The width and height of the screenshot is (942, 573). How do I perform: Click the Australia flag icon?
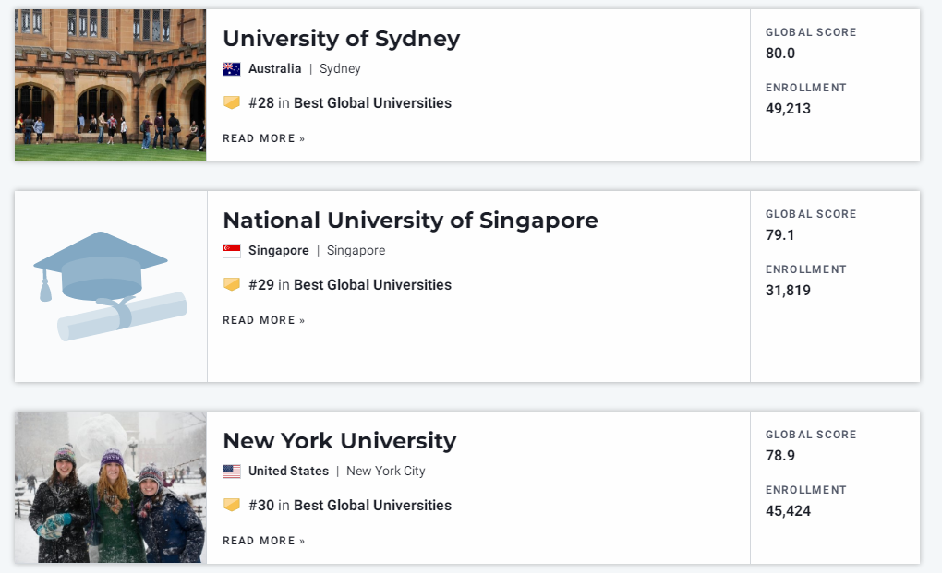(231, 69)
